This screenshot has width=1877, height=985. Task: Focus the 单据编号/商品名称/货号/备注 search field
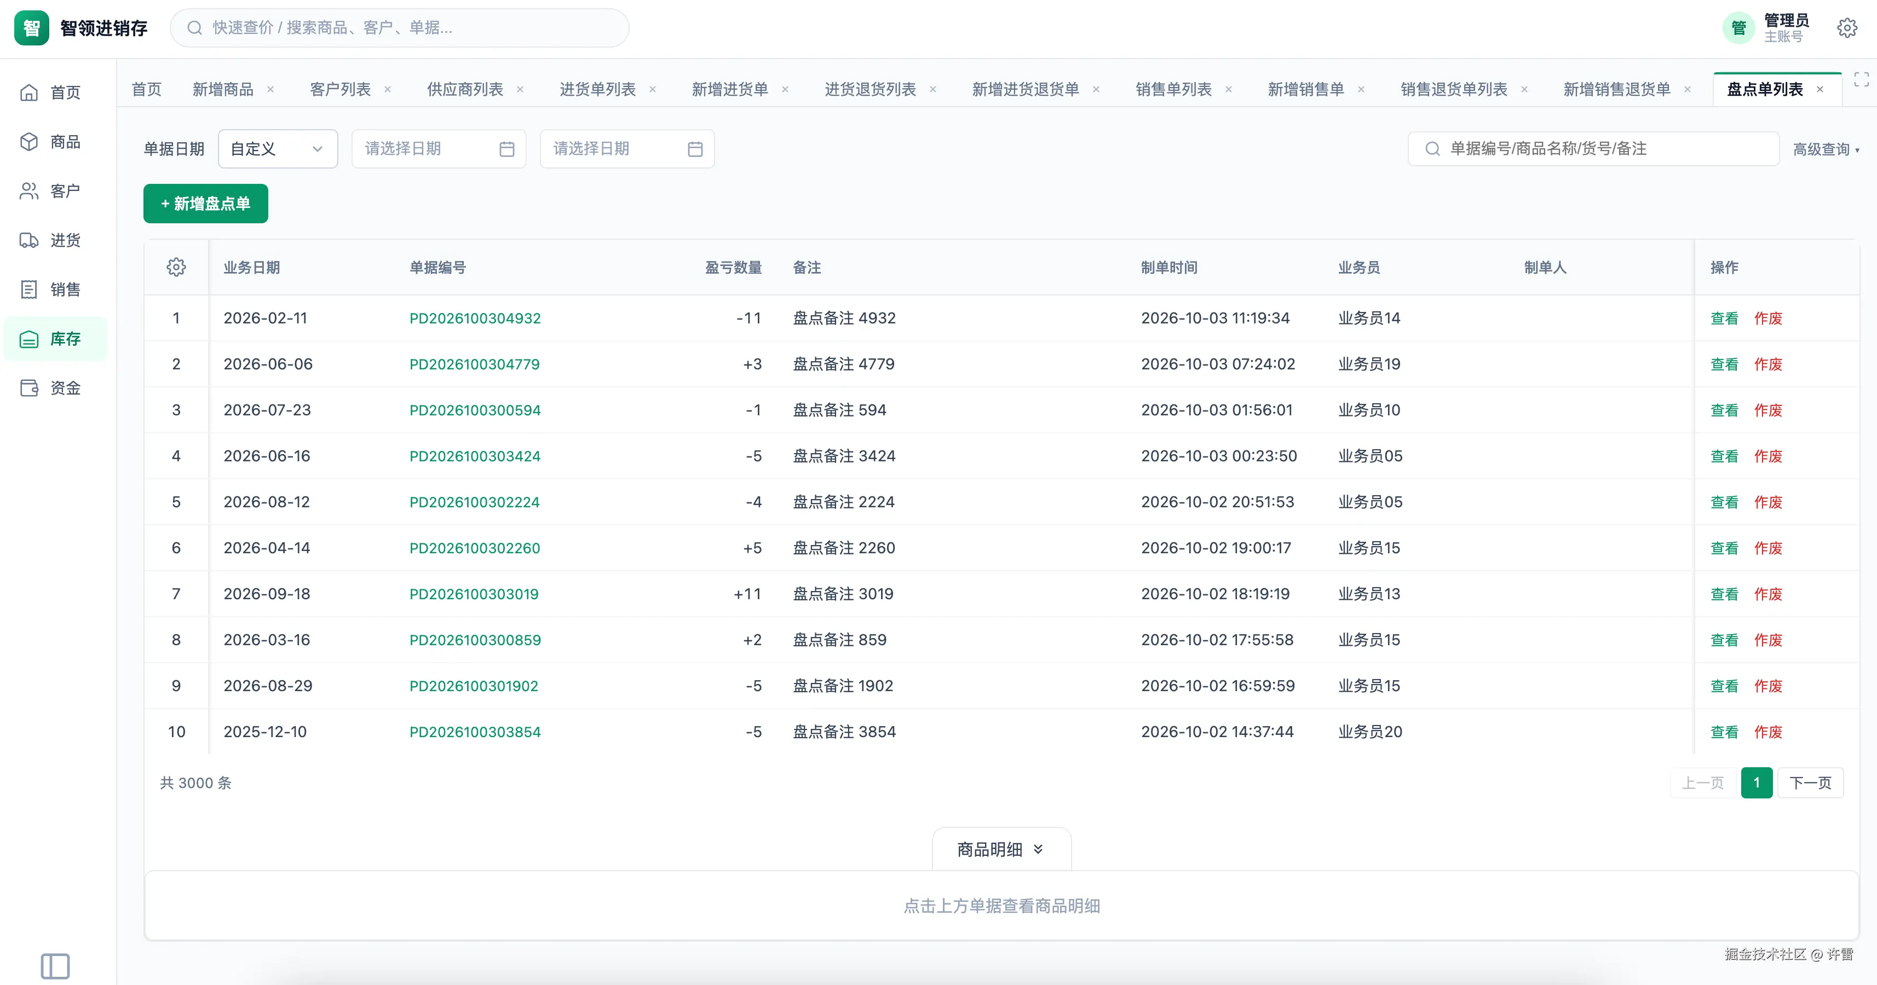pyautogui.click(x=1593, y=149)
